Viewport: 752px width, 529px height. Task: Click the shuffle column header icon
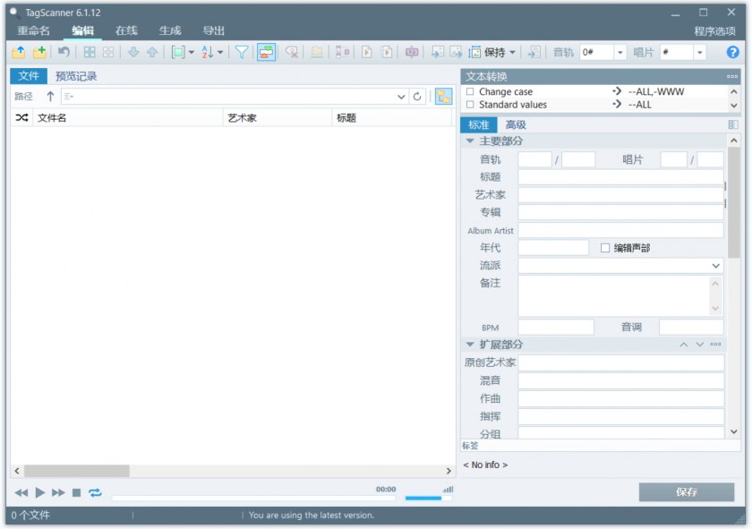[21, 117]
